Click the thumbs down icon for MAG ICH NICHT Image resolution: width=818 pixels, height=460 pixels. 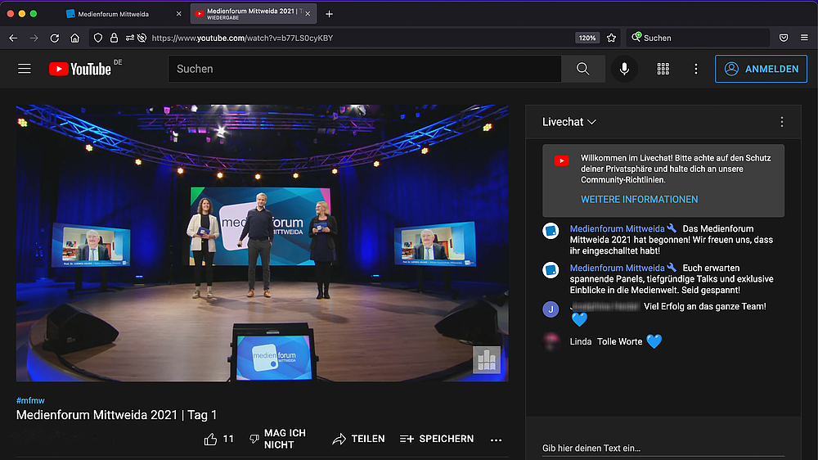coord(254,439)
